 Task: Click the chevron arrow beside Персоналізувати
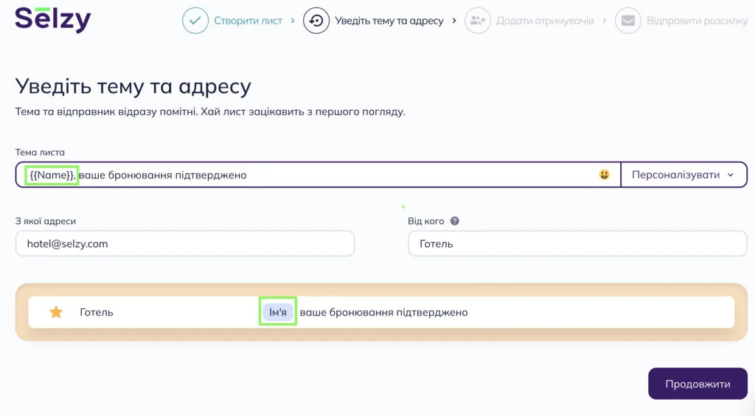pyautogui.click(x=731, y=175)
